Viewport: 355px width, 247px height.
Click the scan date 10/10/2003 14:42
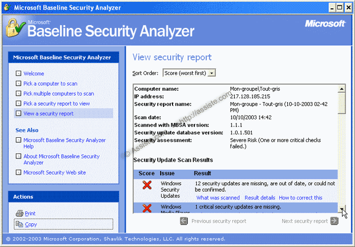(x=251, y=117)
